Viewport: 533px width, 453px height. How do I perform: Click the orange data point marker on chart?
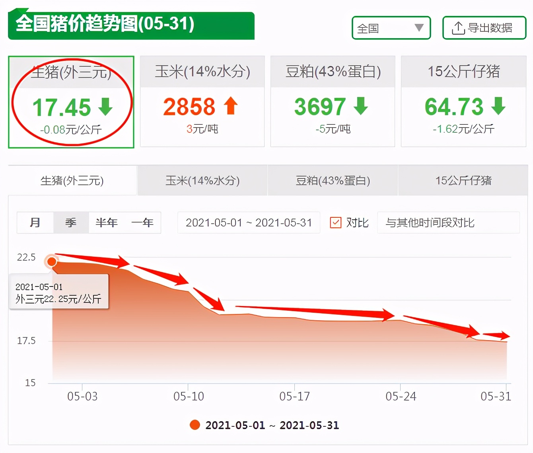pos(52,261)
